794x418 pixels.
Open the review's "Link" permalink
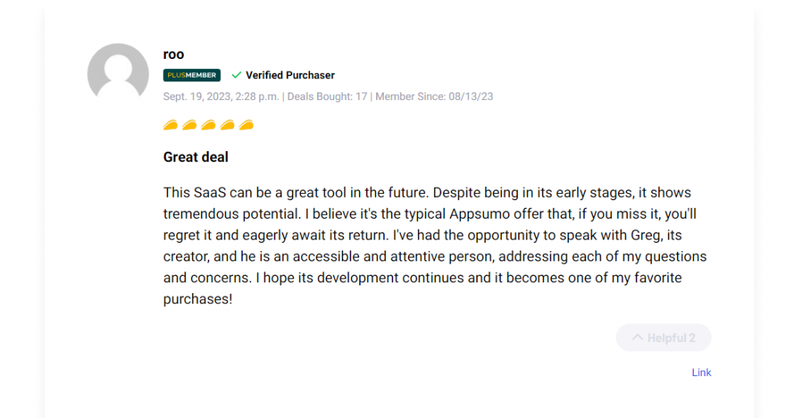[701, 373]
